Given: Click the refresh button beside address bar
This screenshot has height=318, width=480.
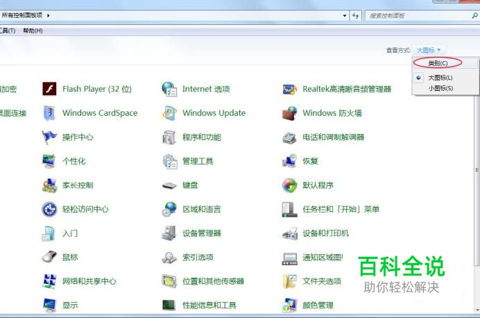Looking at the screenshot, I should click(x=355, y=16).
